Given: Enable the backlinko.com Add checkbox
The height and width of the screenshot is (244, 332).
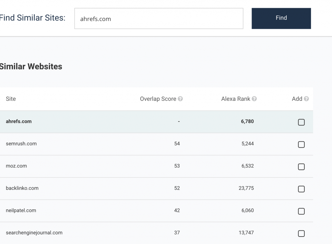Looking at the screenshot, I should pyautogui.click(x=301, y=189).
